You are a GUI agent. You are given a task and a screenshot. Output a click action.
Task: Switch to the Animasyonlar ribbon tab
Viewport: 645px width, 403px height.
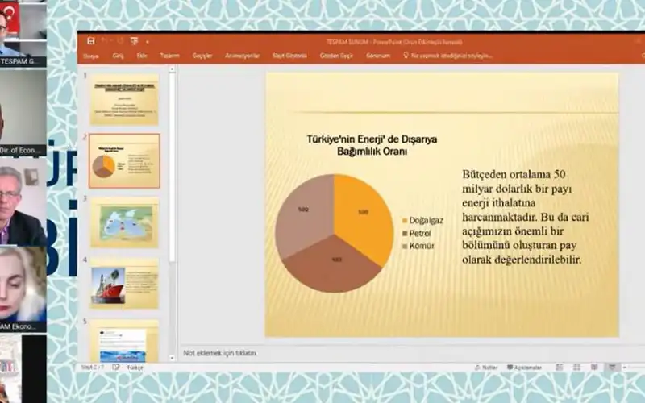click(x=242, y=56)
